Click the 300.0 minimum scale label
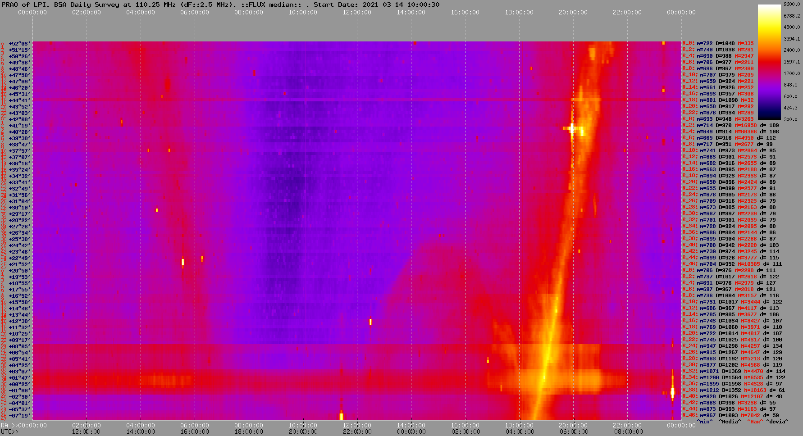 790,119
